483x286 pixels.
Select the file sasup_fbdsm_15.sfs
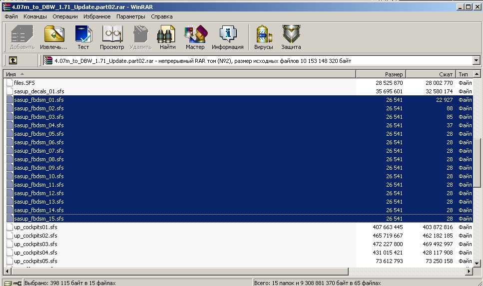tap(39, 219)
